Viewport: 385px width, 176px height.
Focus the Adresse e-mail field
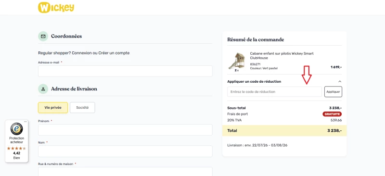tap(125, 71)
